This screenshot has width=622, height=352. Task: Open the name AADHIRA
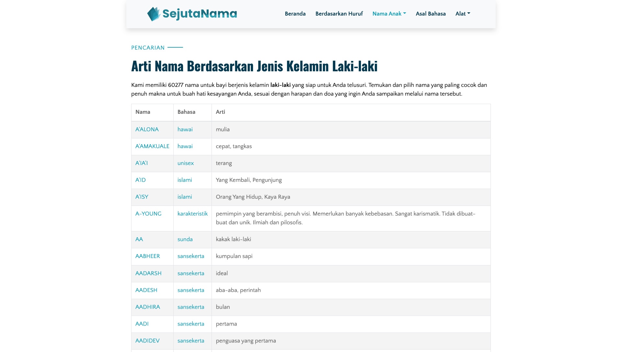[148, 307]
